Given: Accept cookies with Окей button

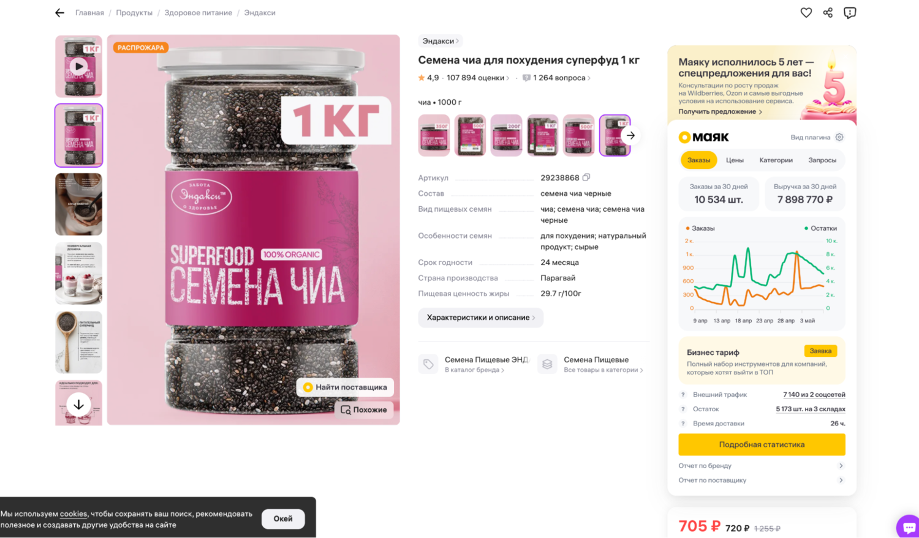Looking at the screenshot, I should click(283, 518).
